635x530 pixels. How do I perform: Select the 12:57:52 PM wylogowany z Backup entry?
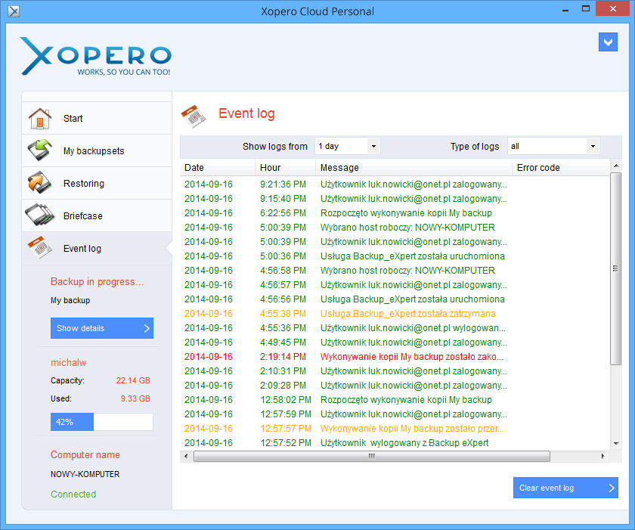[x=395, y=443]
